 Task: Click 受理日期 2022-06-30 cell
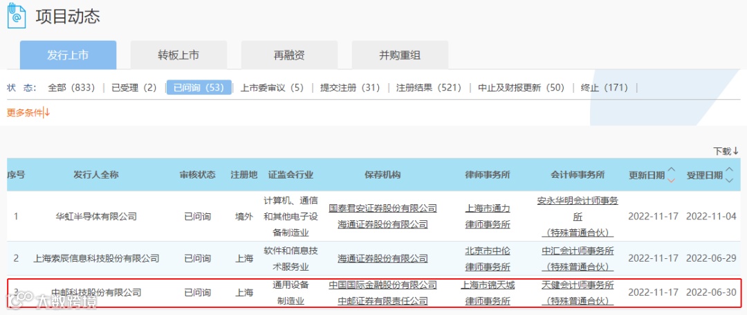tap(711, 291)
